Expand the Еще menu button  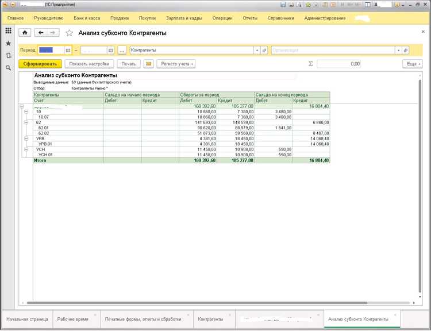[x=411, y=64]
